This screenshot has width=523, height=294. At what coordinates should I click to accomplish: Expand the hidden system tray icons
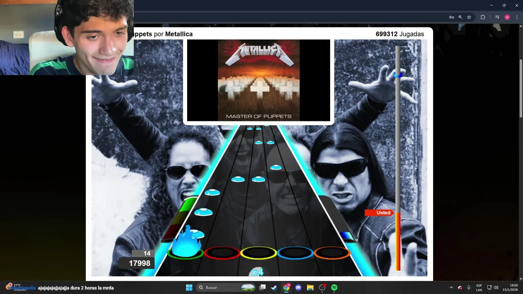point(451,287)
